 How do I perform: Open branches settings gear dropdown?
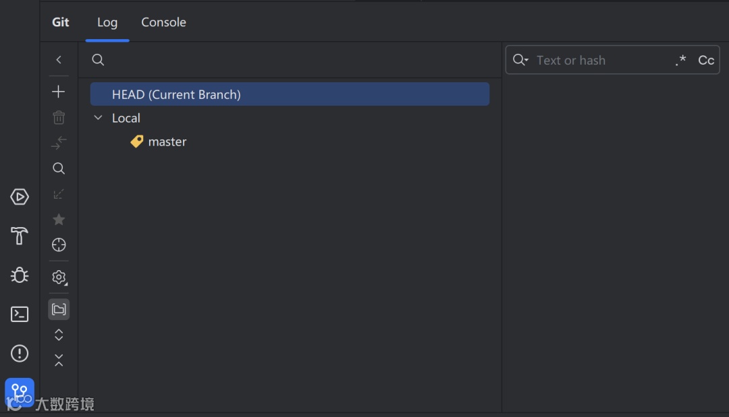pyautogui.click(x=59, y=277)
